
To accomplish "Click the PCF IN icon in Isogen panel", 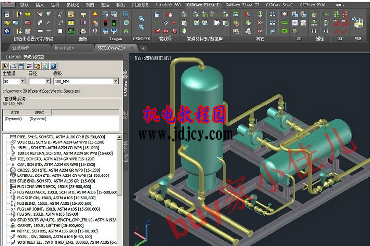I will 114,31.
